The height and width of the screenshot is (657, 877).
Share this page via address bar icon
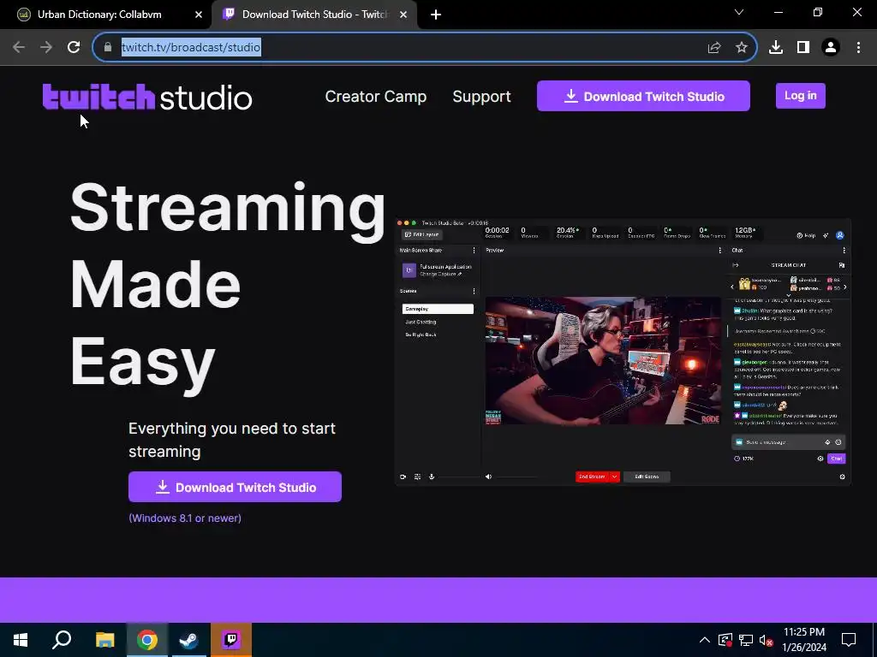714,48
